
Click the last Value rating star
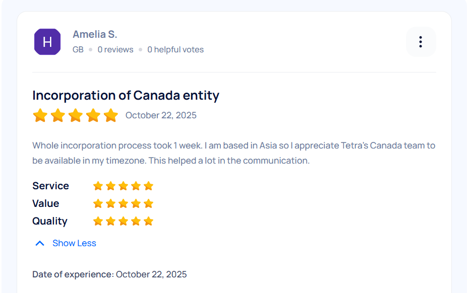[x=148, y=203]
